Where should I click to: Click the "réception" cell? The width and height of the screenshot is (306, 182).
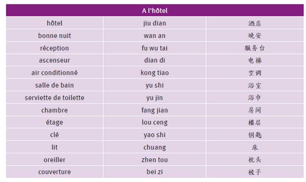pyautogui.click(x=54, y=48)
